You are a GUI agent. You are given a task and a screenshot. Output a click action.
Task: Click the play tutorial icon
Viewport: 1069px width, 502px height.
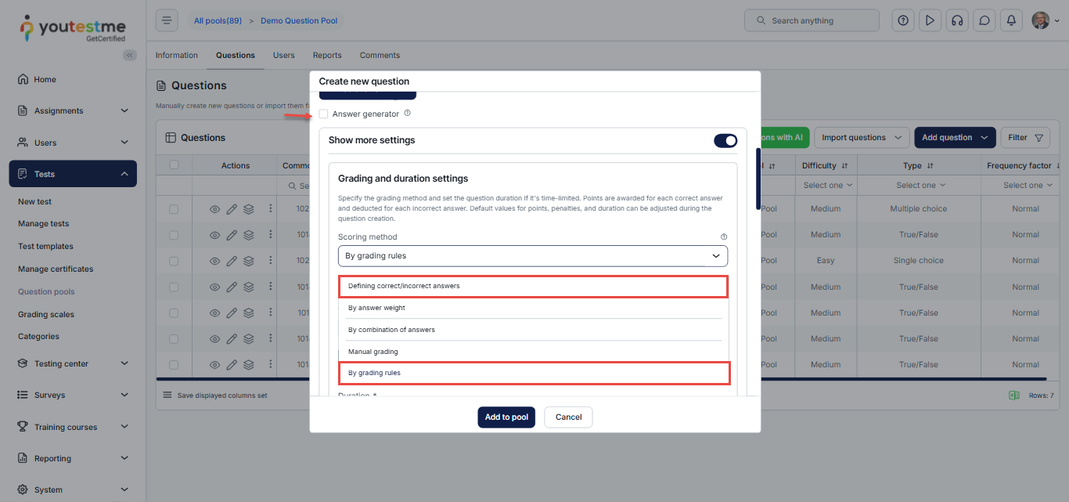[x=930, y=20]
